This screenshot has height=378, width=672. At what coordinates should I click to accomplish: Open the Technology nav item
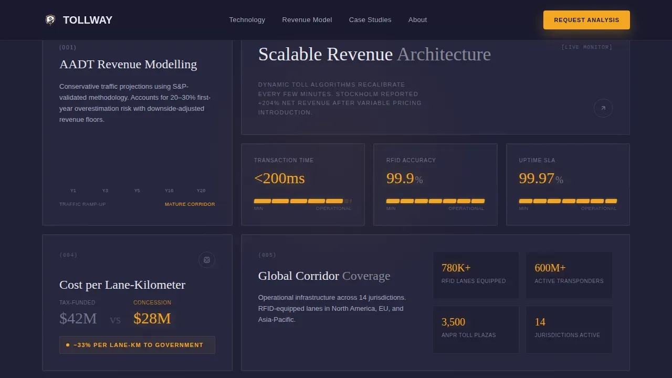pyautogui.click(x=247, y=20)
